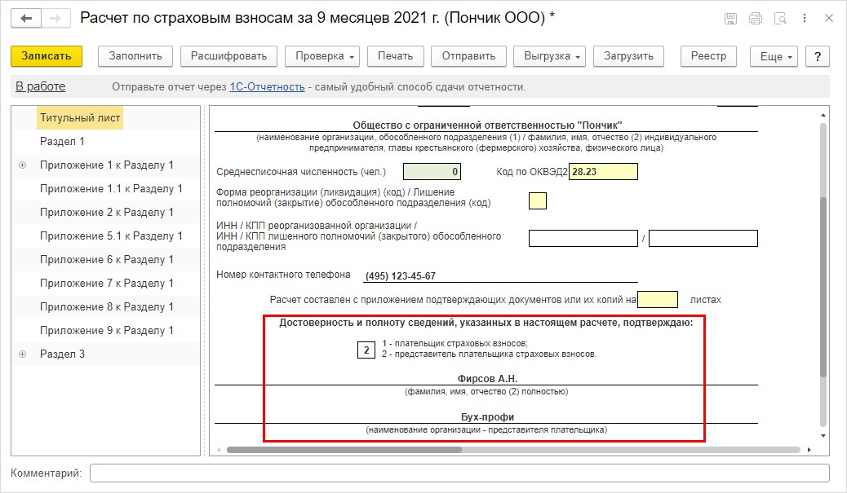Expand the Раздел 3 node
This screenshot has height=493, width=847.
click(x=22, y=354)
